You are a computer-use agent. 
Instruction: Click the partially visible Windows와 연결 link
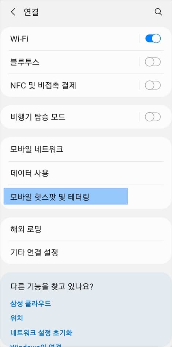click(35, 345)
